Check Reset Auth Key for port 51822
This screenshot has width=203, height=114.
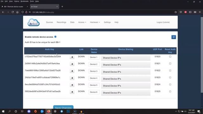coord(170,70)
